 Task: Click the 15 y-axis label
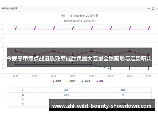tap(3, 25)
